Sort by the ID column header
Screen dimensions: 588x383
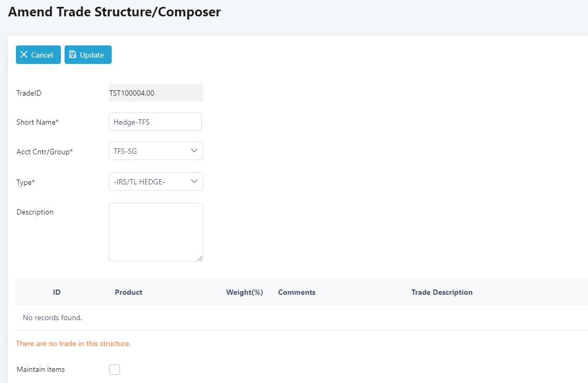pos(57,292)
